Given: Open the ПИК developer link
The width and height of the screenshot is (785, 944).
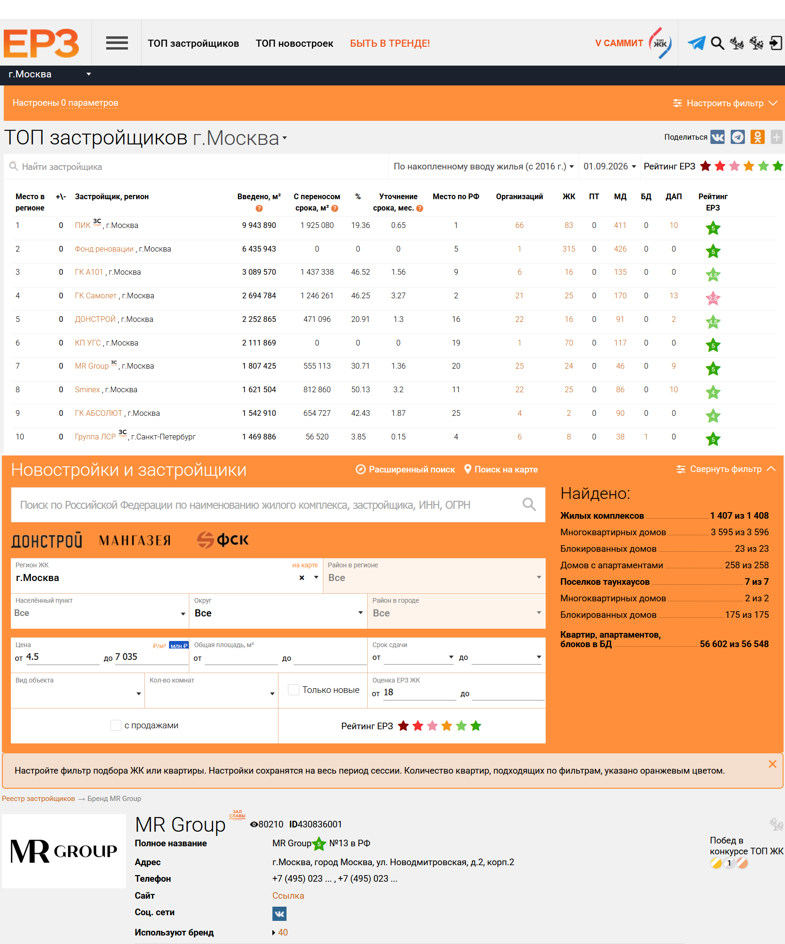Looking at the screenshot, I should tap(83, 225).
